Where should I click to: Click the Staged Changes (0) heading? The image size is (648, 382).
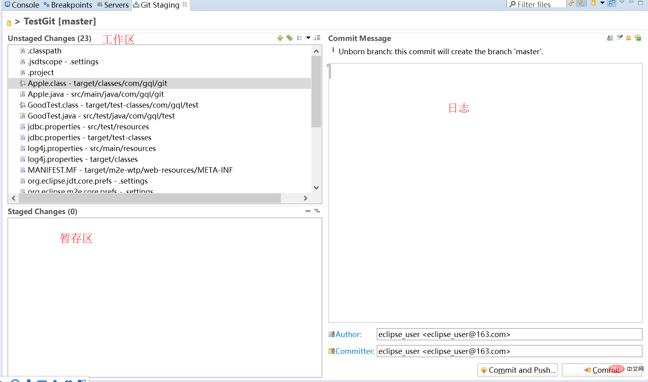click(x=43, y=212)
